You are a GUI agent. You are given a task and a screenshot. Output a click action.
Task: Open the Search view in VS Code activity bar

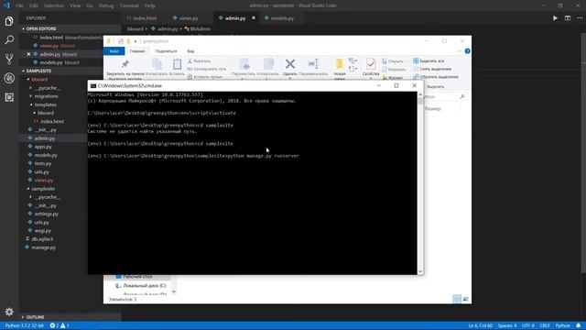pos(9,39)
